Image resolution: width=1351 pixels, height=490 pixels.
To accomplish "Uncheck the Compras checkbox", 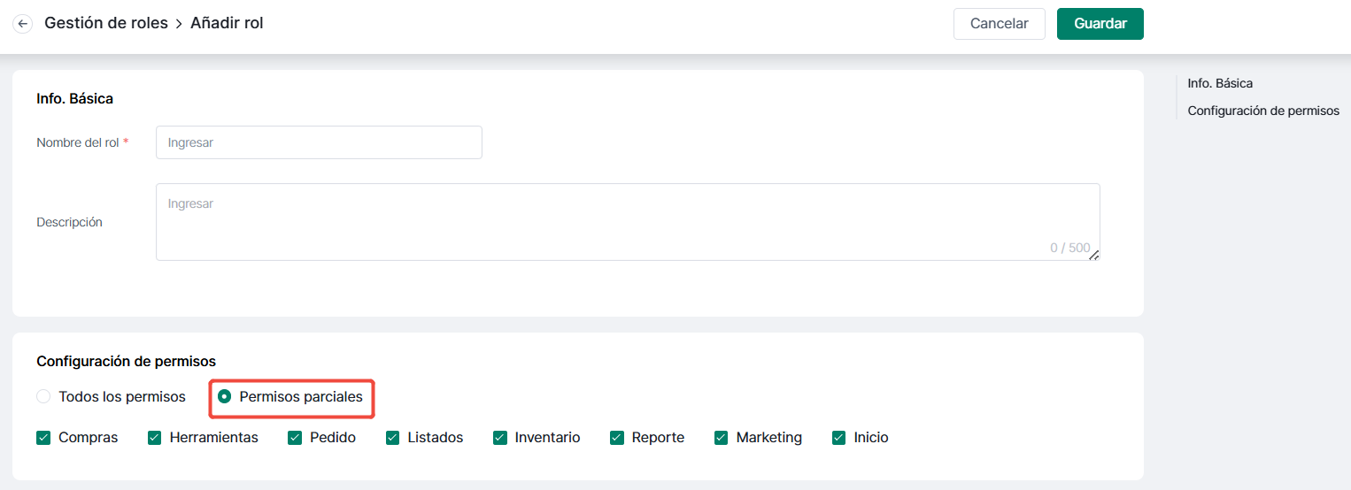I will point(43,437).
